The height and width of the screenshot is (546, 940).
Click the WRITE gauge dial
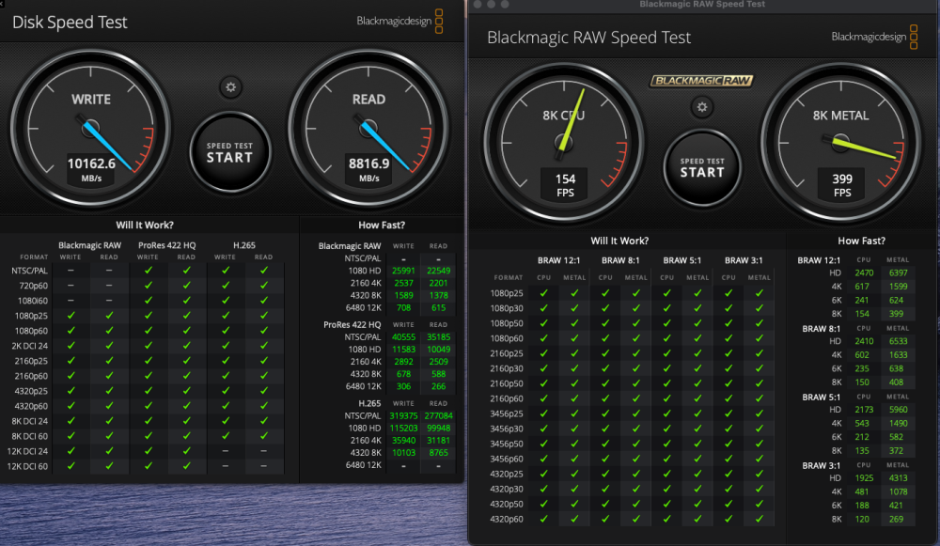[90, 128]
